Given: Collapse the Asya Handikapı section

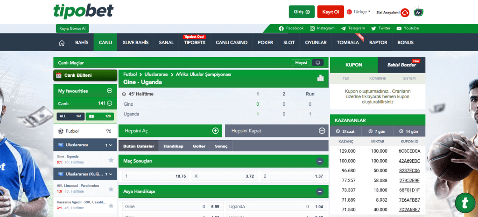Looking at the screenshot, I should [x=320, y=191].
